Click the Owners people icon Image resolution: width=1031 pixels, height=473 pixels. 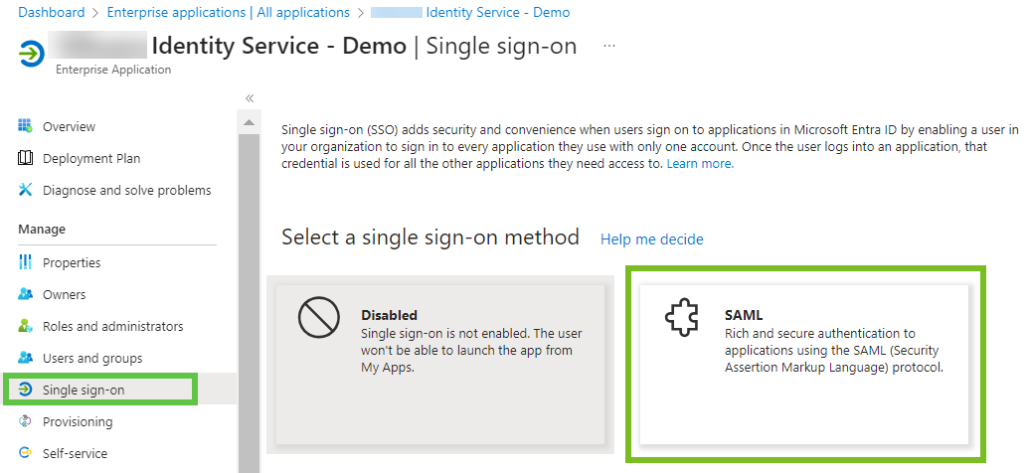[x=25, y=294]
